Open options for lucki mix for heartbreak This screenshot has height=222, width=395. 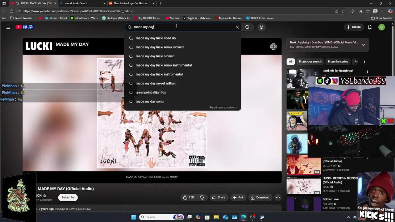[367, 71]
